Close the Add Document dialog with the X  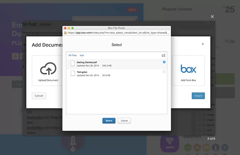(x=203, y=44)
